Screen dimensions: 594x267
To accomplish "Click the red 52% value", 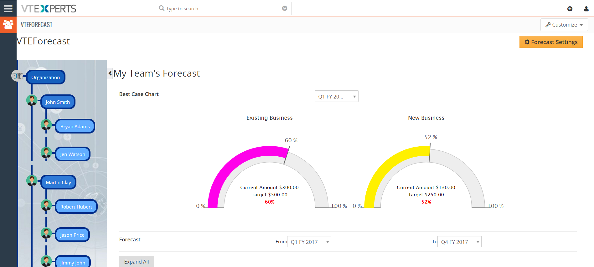I will (x=426, y=202).
